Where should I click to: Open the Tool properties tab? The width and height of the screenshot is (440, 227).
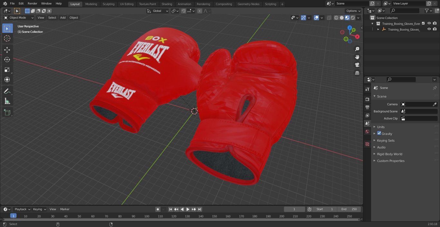point(367,89)
